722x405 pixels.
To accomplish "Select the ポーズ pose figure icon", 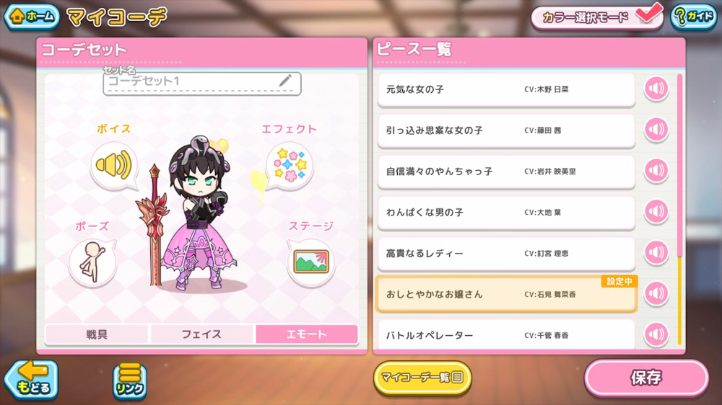I will tap(92, 263).
